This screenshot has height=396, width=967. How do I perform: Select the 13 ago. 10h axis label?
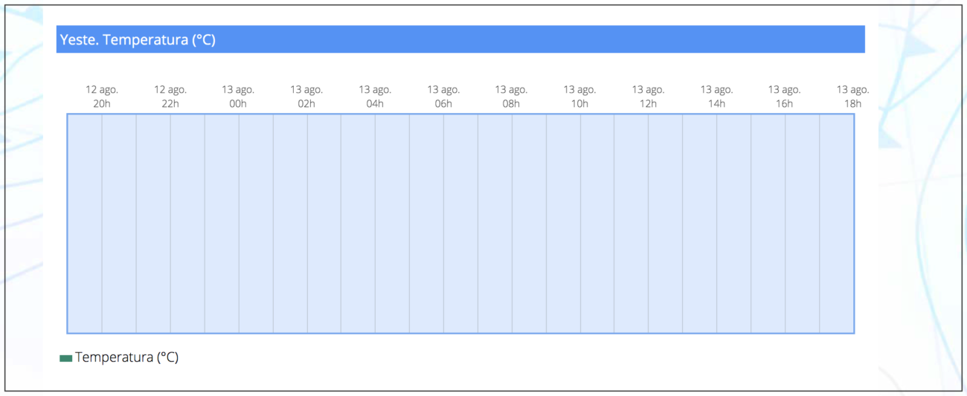(580, 97)
